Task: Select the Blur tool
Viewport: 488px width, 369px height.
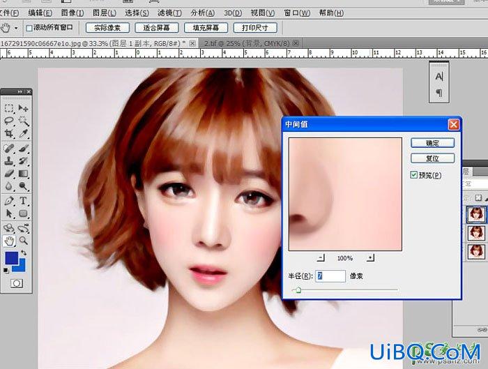Action: pos(9,186)
